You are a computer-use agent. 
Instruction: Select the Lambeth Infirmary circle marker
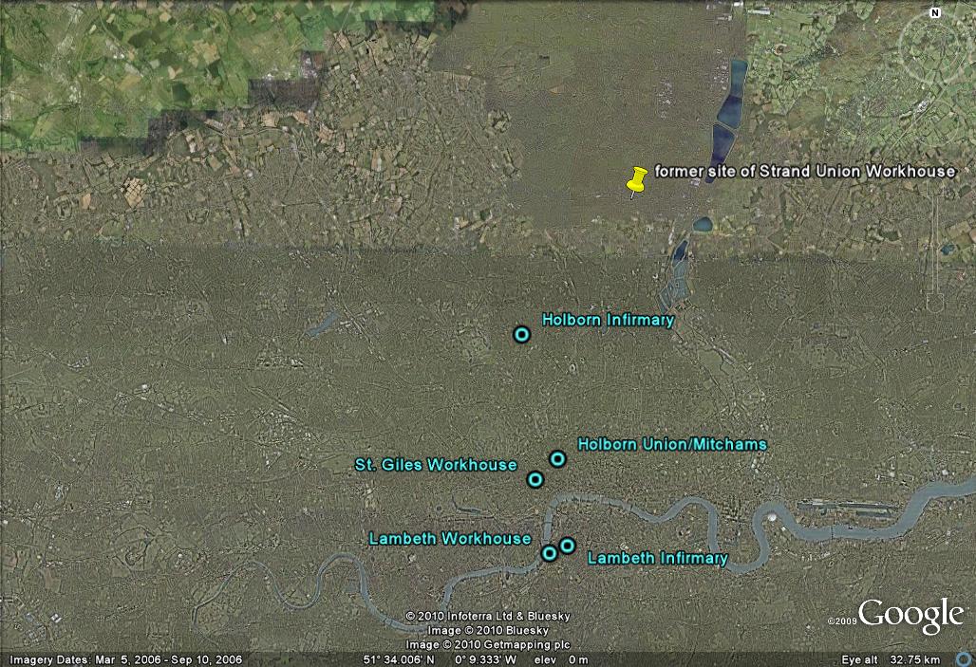(567, 545)
